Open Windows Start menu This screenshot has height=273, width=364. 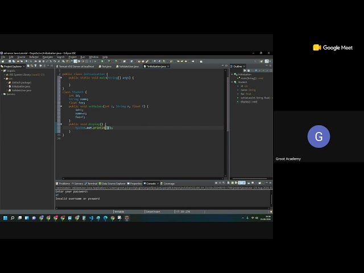point(5,218)
